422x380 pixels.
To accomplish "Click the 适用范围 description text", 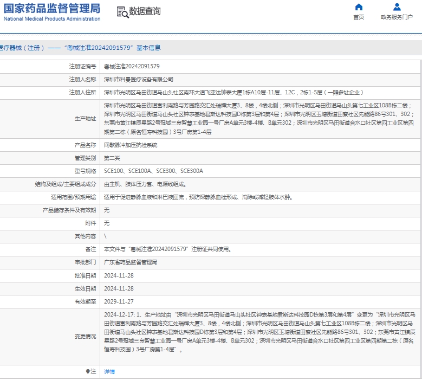I will [198, 197].
